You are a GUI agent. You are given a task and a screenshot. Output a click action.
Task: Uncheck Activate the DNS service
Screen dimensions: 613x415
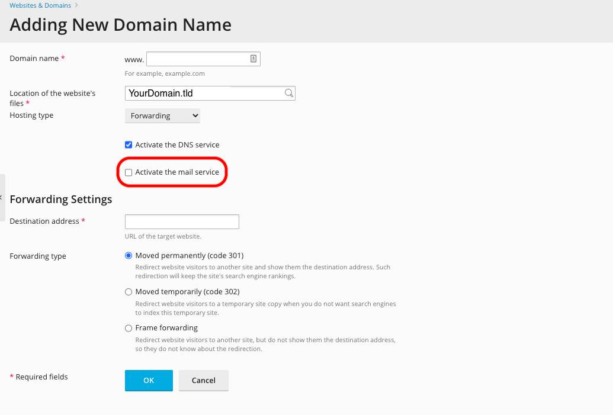point(129,145)
